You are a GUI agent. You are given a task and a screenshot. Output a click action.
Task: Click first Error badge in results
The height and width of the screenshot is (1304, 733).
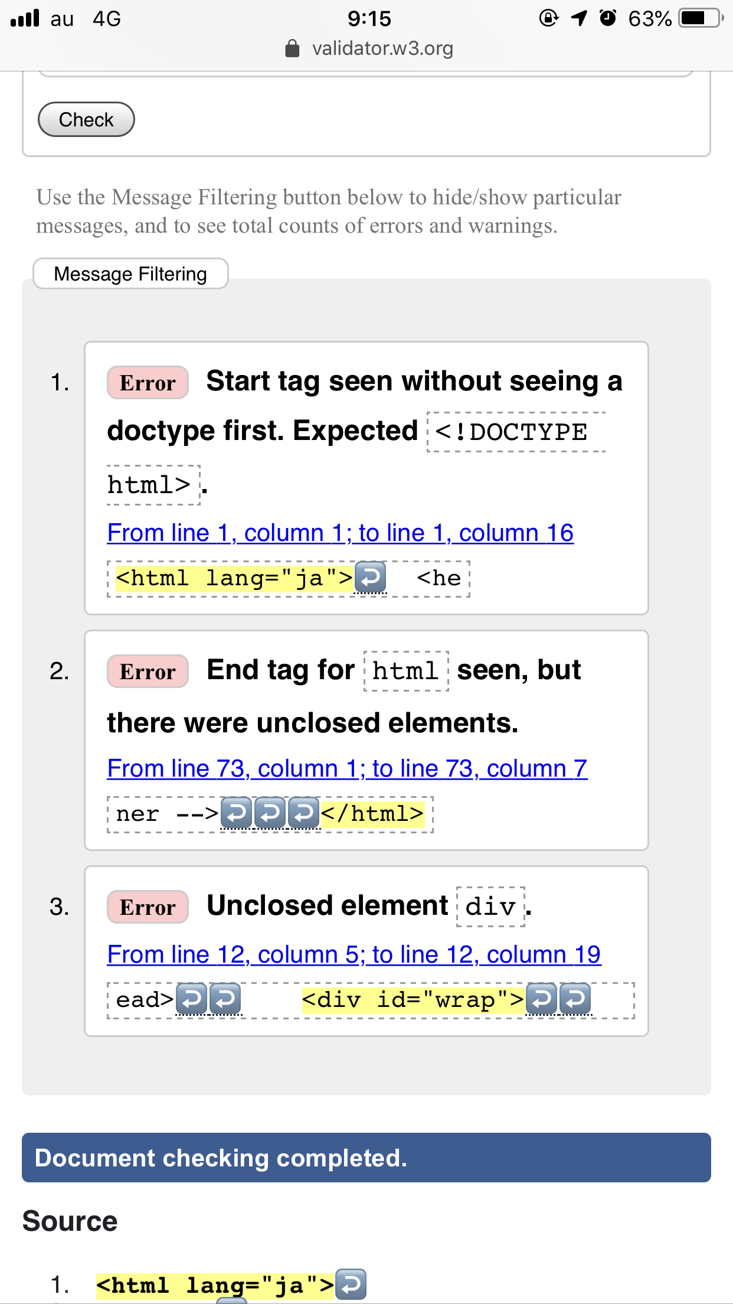(x=148, y=383)
